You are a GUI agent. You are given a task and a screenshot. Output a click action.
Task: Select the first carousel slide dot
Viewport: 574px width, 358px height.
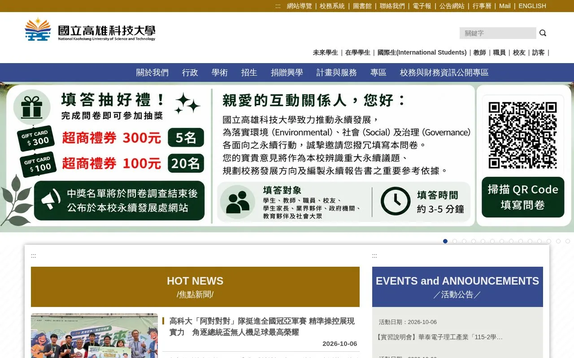tap(445, 241)
